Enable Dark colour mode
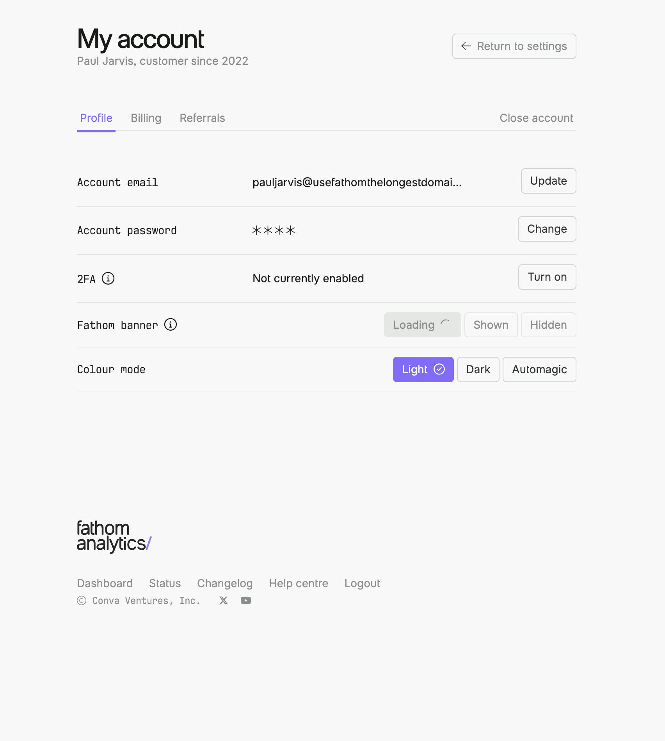Image resolution: width=665 pixels, height=741 pixels. point(478,369)
